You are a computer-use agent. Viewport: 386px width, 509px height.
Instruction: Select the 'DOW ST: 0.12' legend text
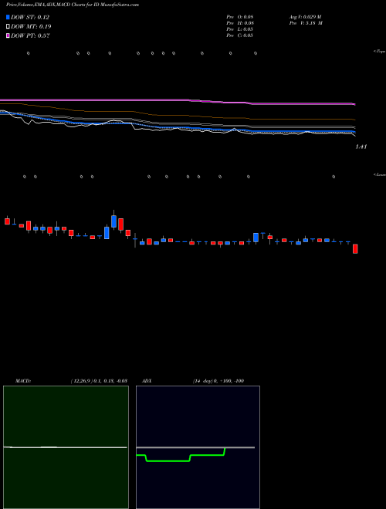(30, 17)
